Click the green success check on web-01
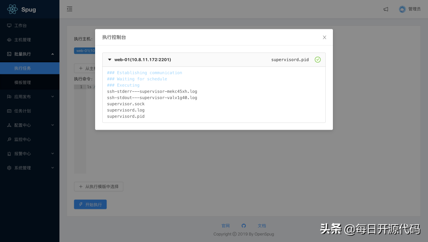428x242 pixels. coord(317,59)
